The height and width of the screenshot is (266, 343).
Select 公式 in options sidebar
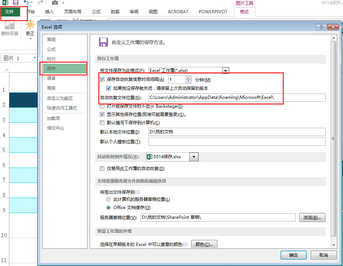65,49
